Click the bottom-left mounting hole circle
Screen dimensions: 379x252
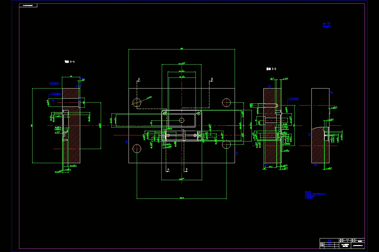[x=137, y=148]
